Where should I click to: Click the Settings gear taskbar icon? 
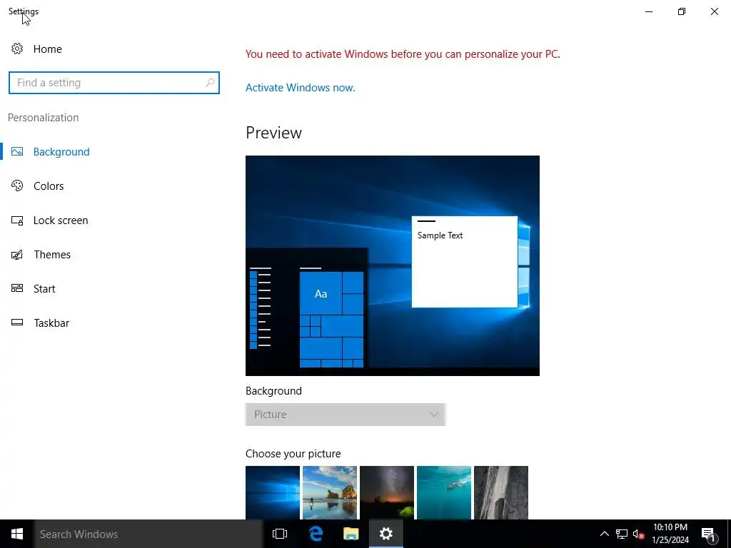tap(386, 534)
